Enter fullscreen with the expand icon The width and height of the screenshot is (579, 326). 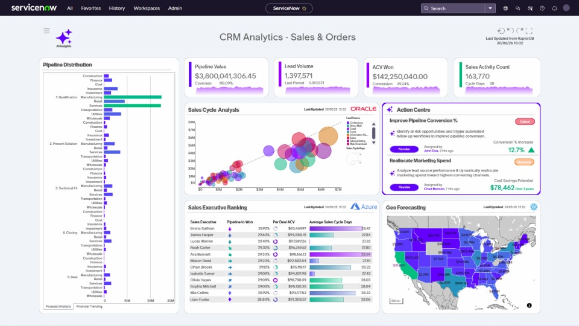tap(529, 31)
